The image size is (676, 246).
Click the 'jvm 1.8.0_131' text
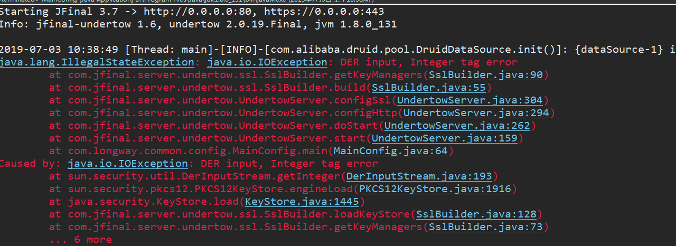(350, 24)
